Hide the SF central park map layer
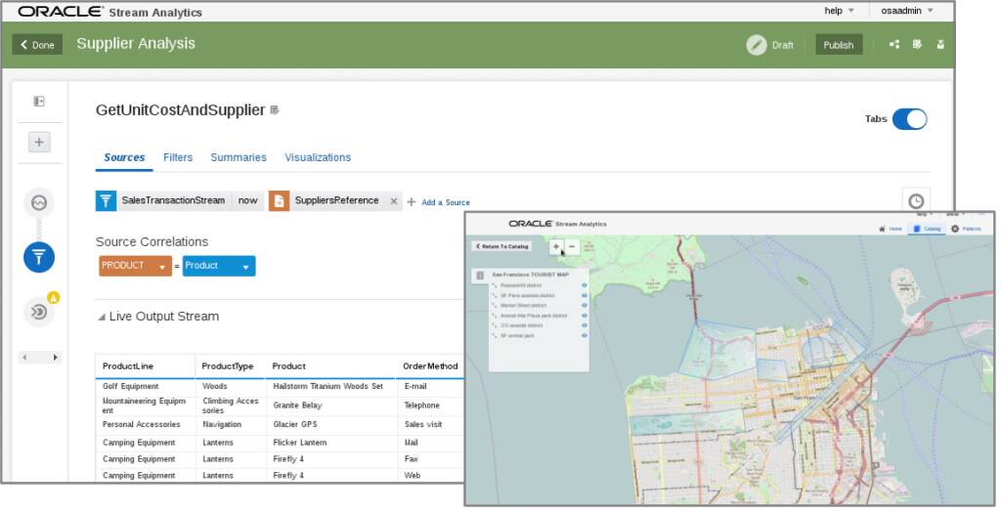The width and height of the screenshot is (1001, 512). tap(584, 335)
